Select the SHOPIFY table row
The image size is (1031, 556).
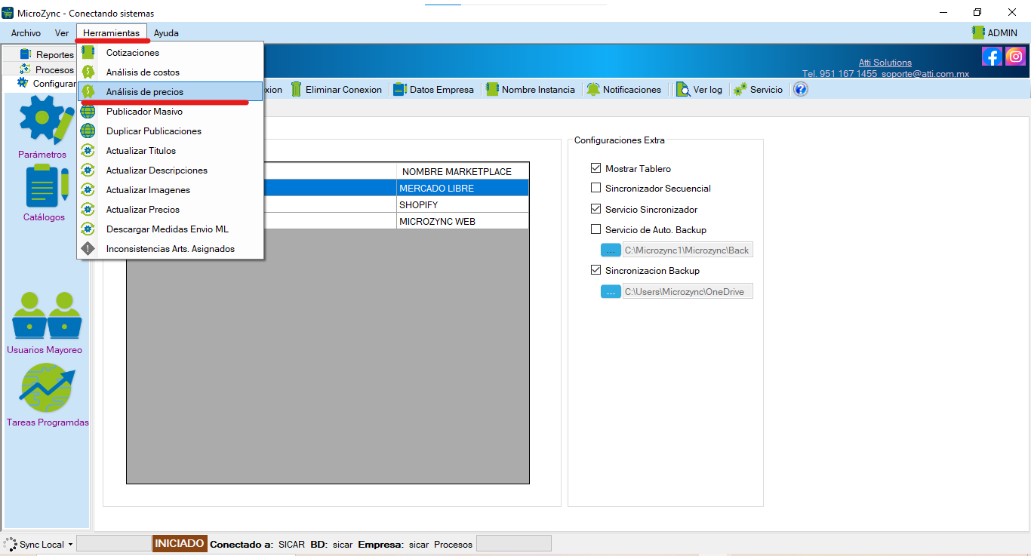328,204
